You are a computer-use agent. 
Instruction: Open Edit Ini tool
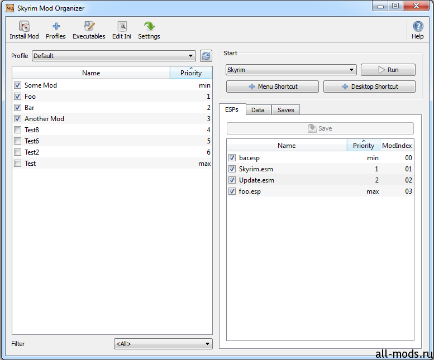[122, 30]
